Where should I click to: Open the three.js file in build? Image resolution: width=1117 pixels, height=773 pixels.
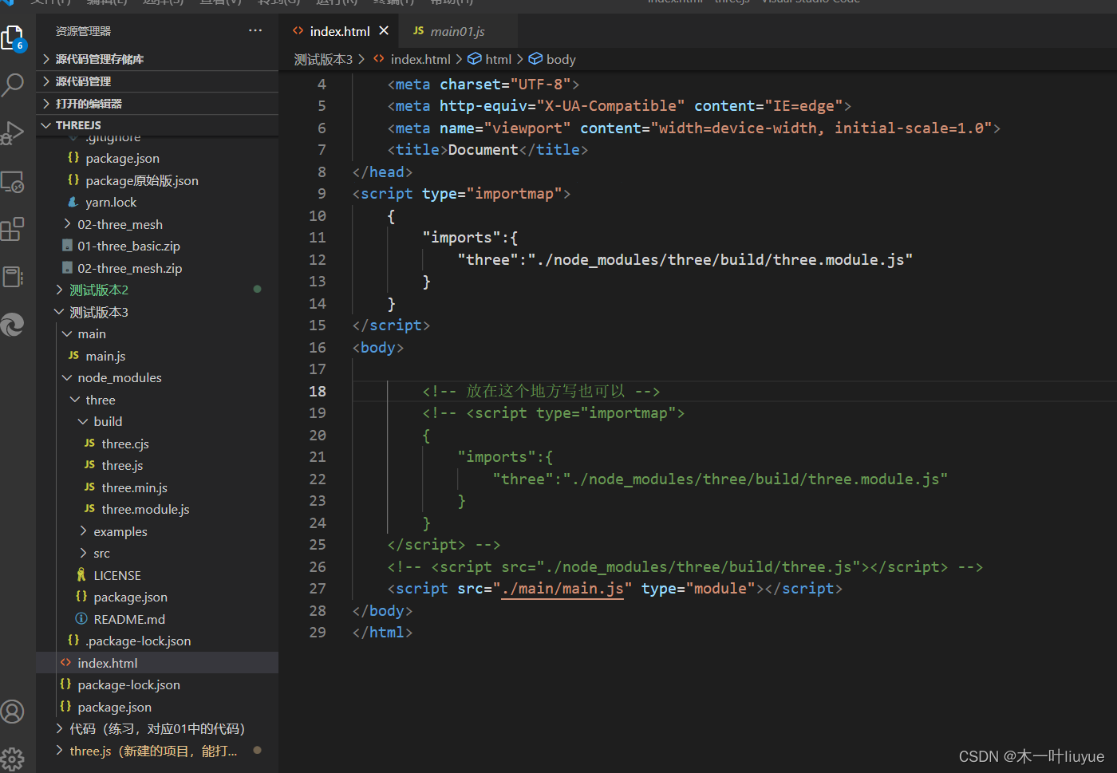[x=157, y=465]
